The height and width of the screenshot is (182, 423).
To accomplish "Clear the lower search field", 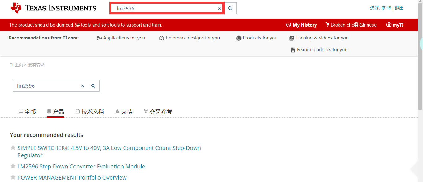I will tap(83, 86).
